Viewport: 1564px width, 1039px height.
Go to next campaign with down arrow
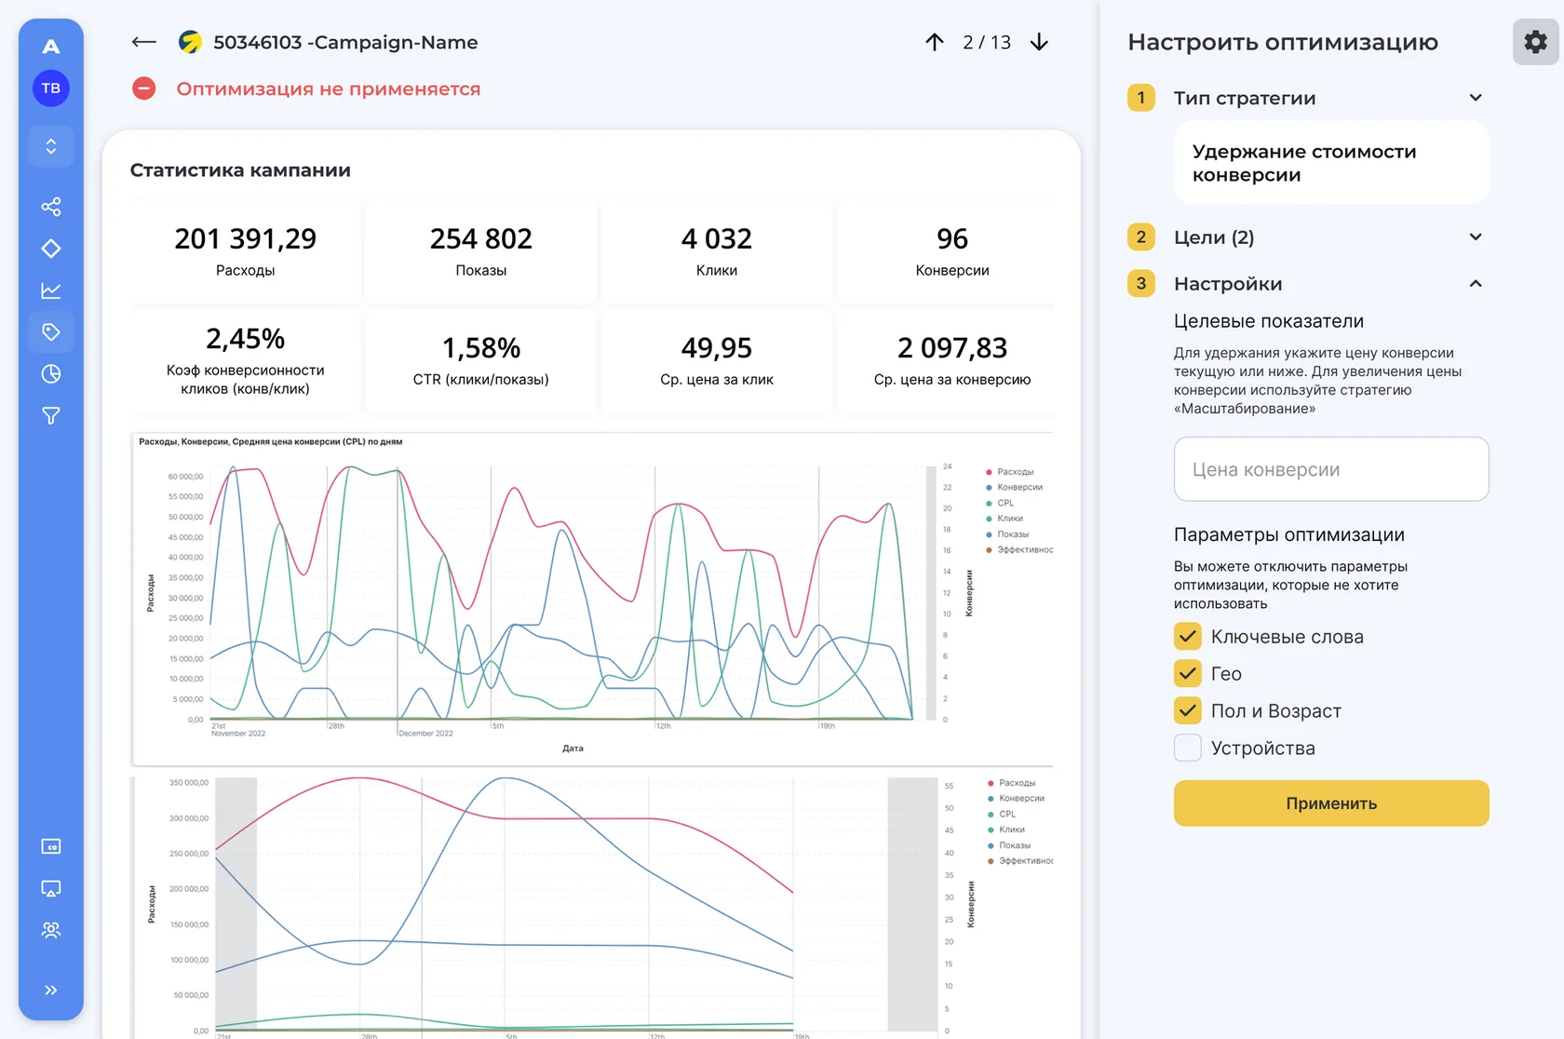pyautogui.click(x=1040, y=42)
